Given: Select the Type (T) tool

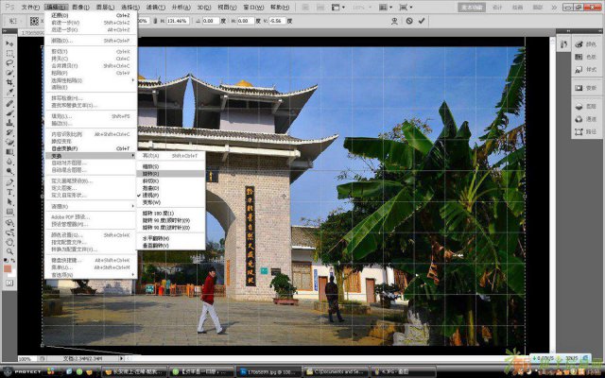Looking at the screenshot, I should point(10,192).
